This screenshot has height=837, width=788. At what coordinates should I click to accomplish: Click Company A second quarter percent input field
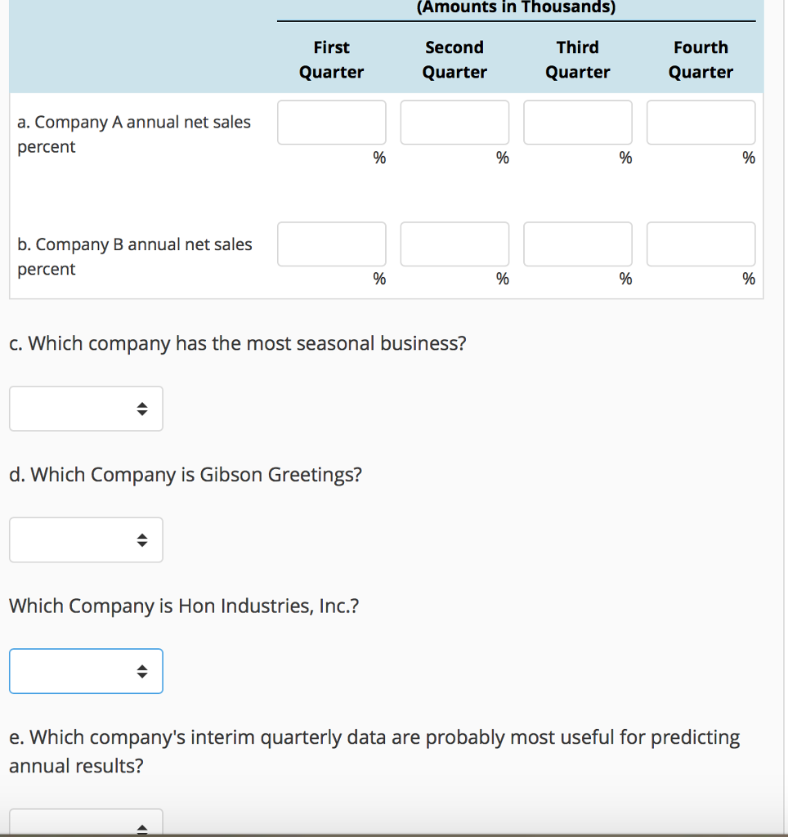[454, 122]
